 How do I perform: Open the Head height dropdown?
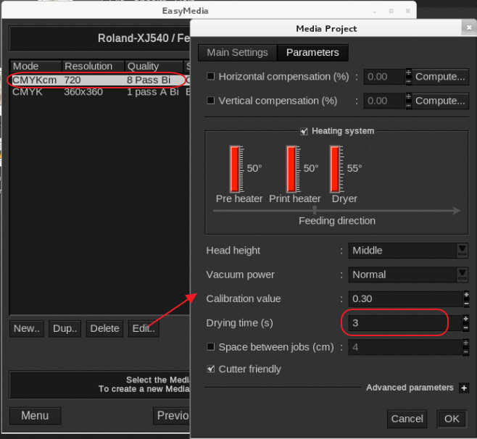pyautogui.click(x=462, y=251)
